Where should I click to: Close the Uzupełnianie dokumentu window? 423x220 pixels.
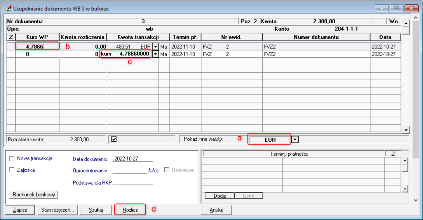[412, 8]
